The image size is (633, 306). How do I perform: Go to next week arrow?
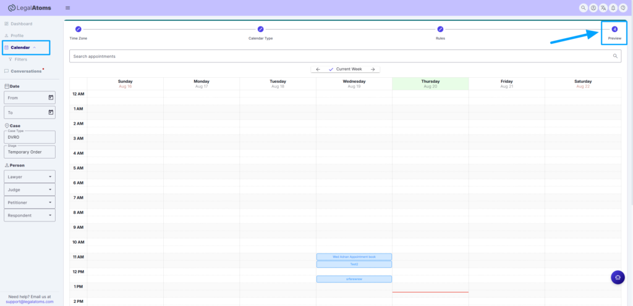click(x=373, y=69)
